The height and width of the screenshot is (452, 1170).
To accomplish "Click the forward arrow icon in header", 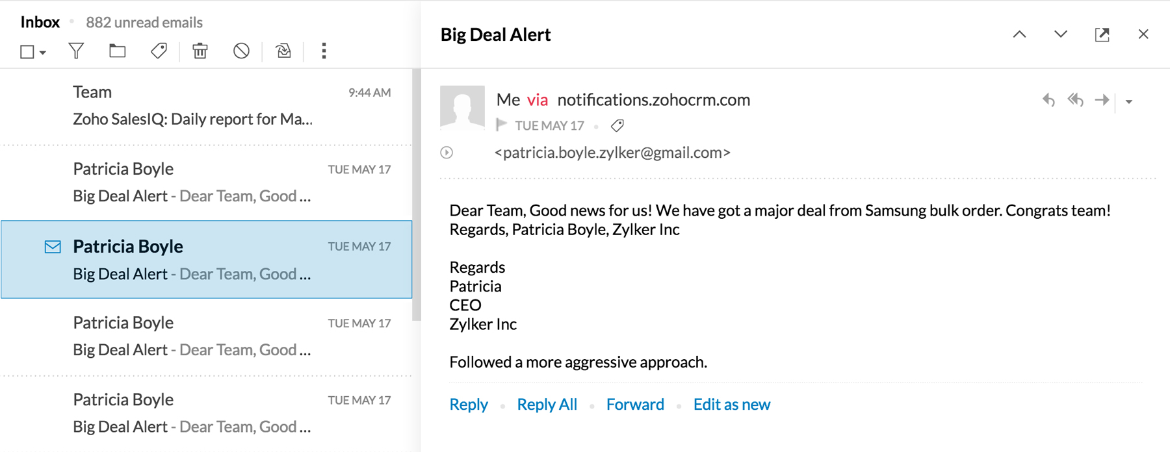I will pyautogui.click(x=1102, y=100).
